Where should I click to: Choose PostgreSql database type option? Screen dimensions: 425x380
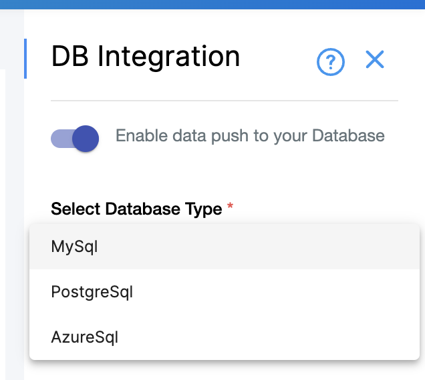coord(92,292)
